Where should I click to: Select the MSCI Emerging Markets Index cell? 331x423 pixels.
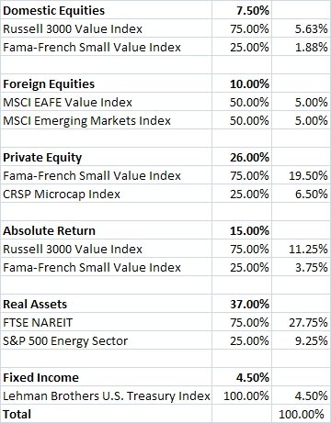coord(106,120)
